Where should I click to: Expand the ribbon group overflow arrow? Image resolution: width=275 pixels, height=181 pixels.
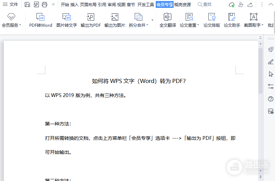click(152, 20)
